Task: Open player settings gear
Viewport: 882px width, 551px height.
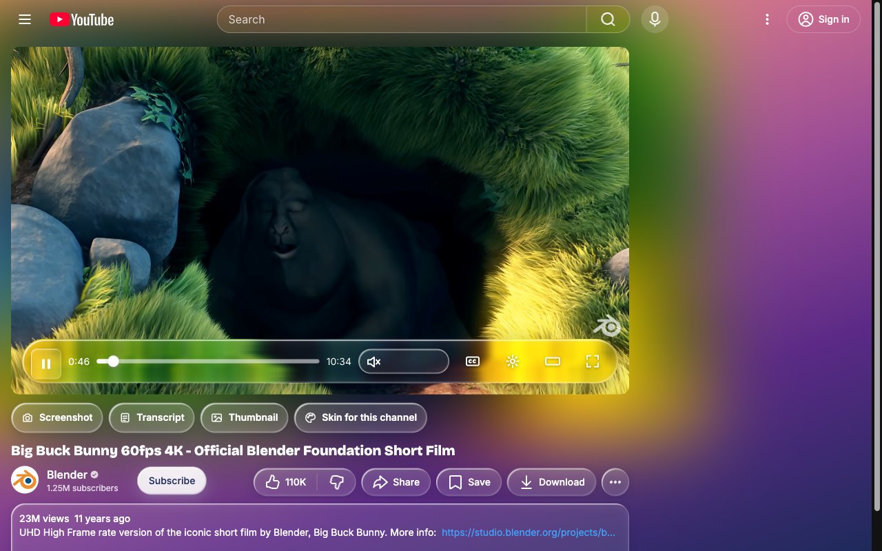Action: tap(512, 362)
